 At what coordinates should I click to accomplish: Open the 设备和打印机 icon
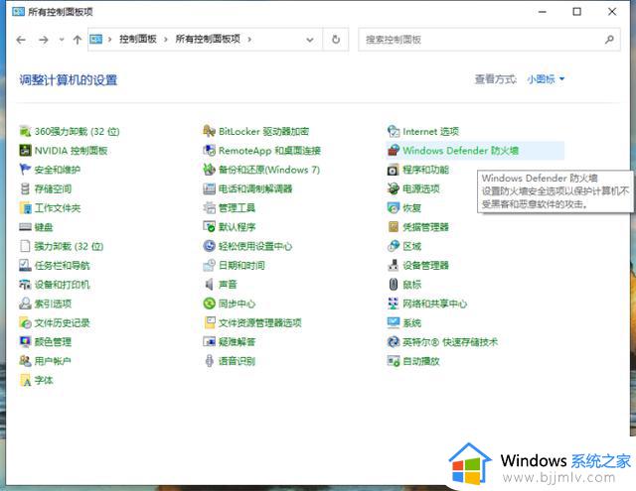25,284
